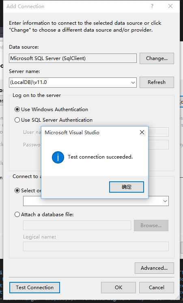Image resolution: width=183 pixels, height=303 pixels.
Task: Close the Microsoft Visual Studio message box
Action: (142, 132)
